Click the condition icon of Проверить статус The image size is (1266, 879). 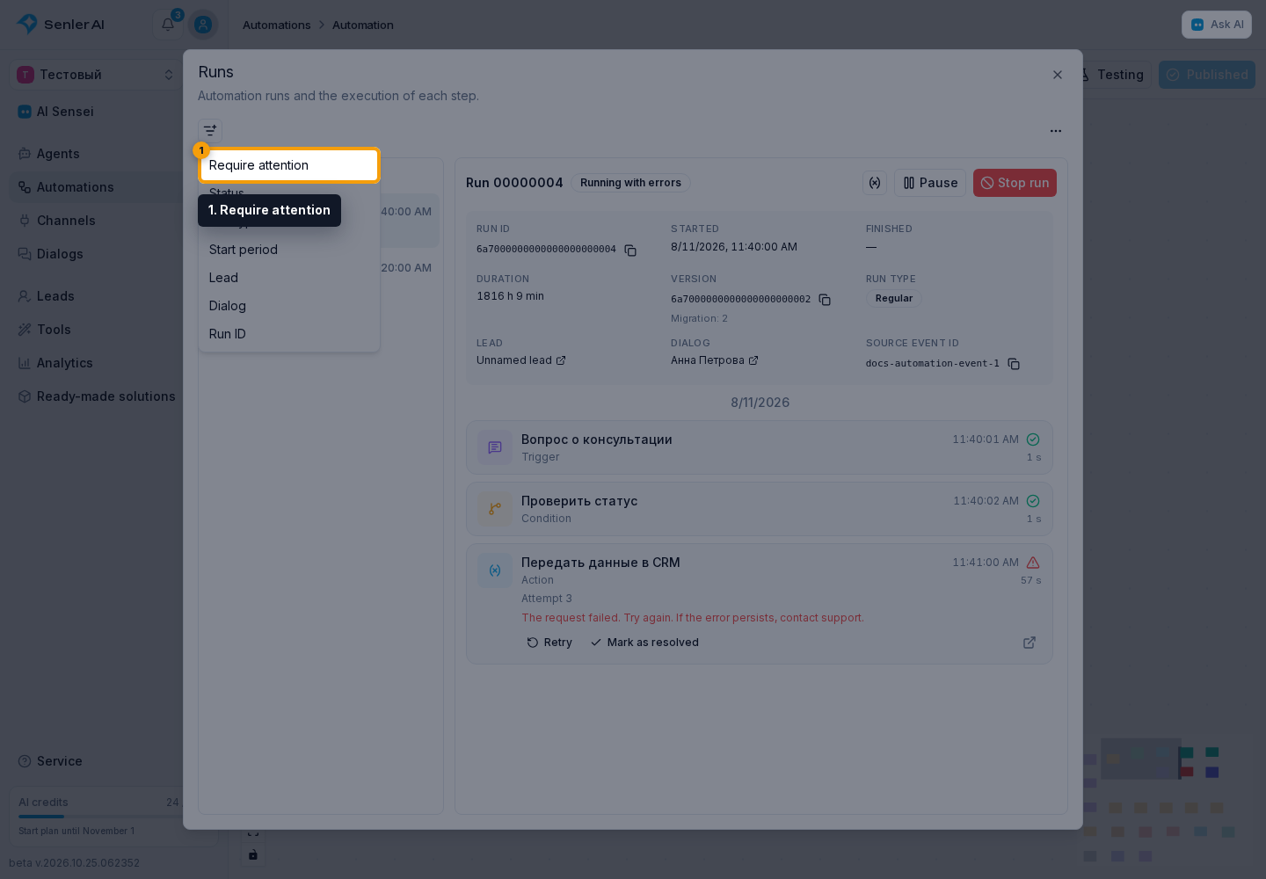[x=495, y=509]
